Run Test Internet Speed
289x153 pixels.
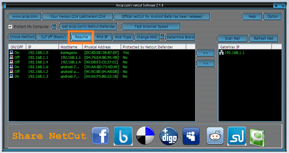pyautogui.click(x=151, y=26)
